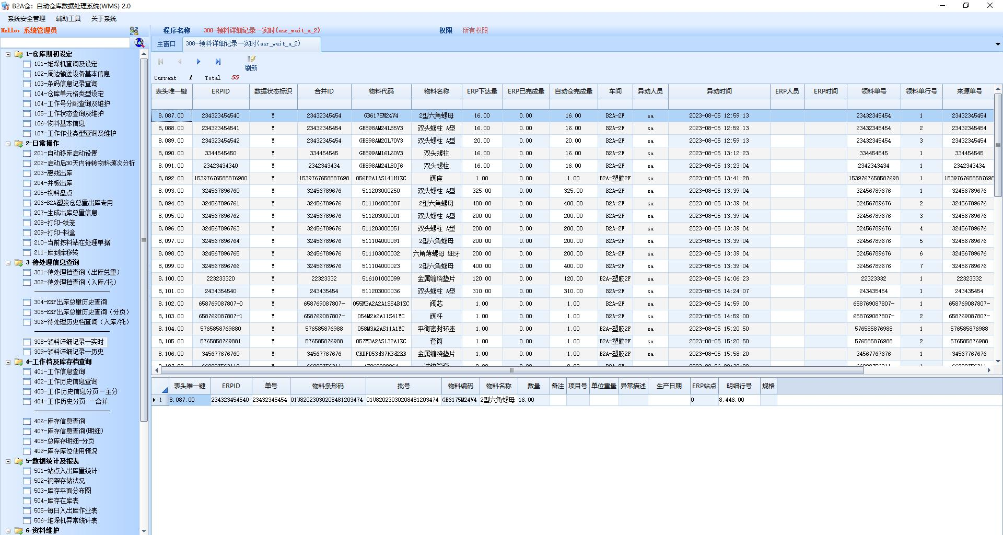Switch to the 主窗口 tab
The height and width of the screenshot is (535, 1003).
click(x=167, y=44)
